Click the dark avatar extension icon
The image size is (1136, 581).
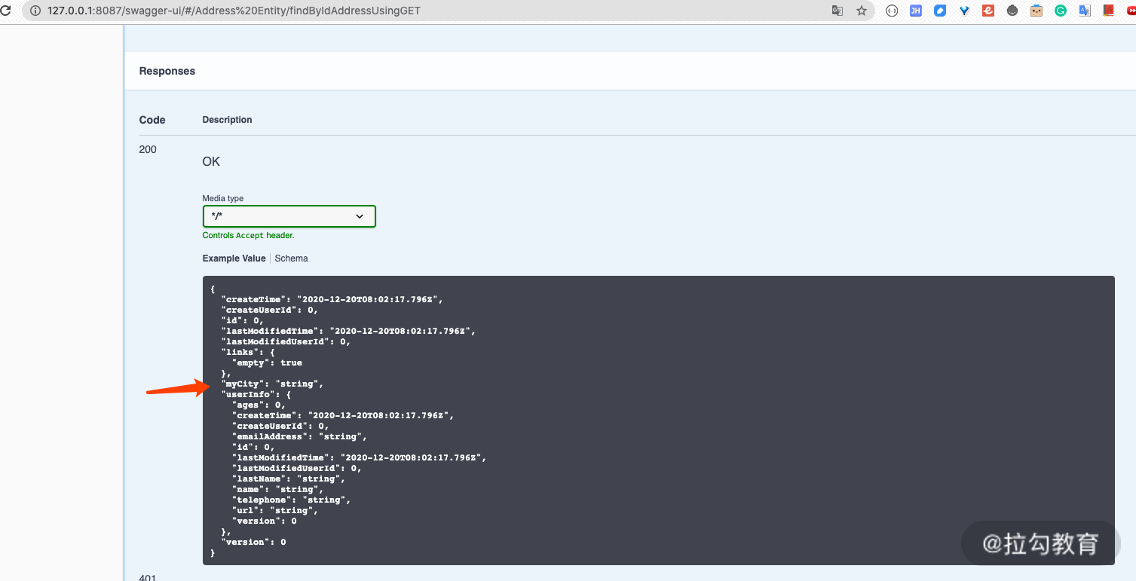(1012, 10)
